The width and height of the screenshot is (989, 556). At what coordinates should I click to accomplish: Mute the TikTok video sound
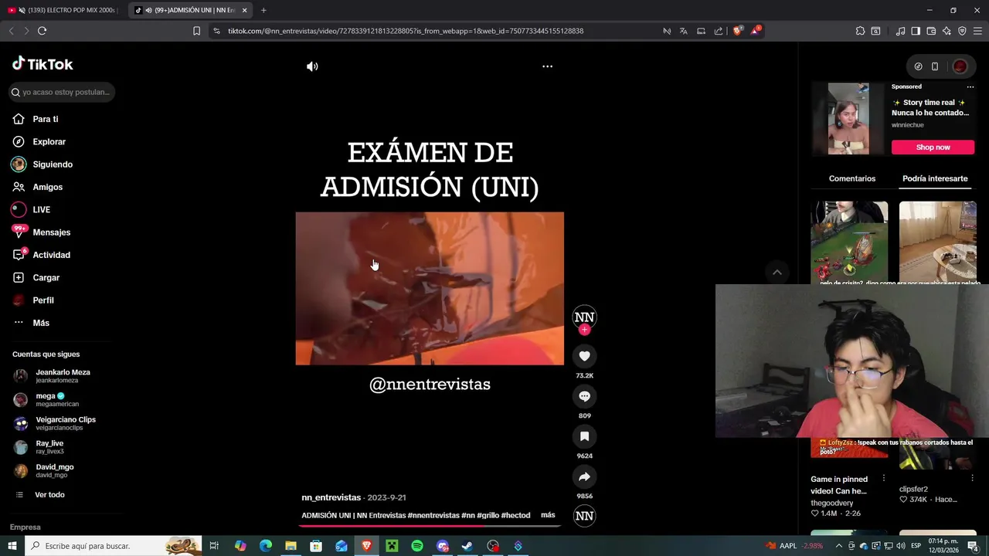point(312,66)
